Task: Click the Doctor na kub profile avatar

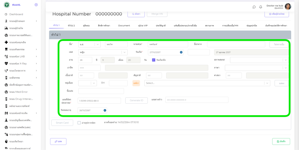Action: pyautogui.click(x=288, y=6)
